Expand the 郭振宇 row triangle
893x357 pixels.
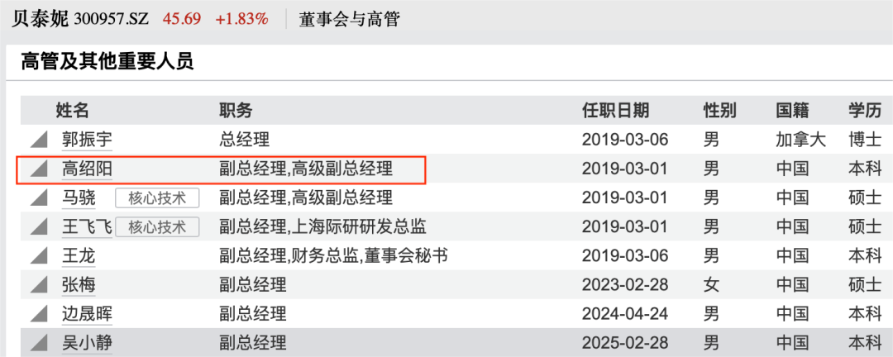click(x=39, y=140)
